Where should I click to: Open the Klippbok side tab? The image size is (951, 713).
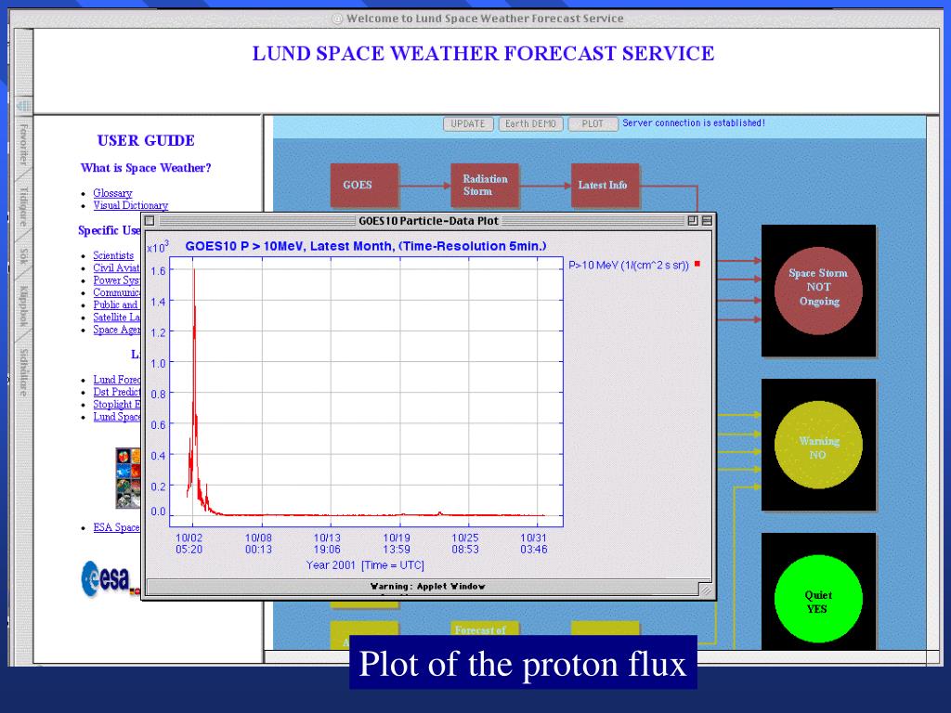(22, 306)
